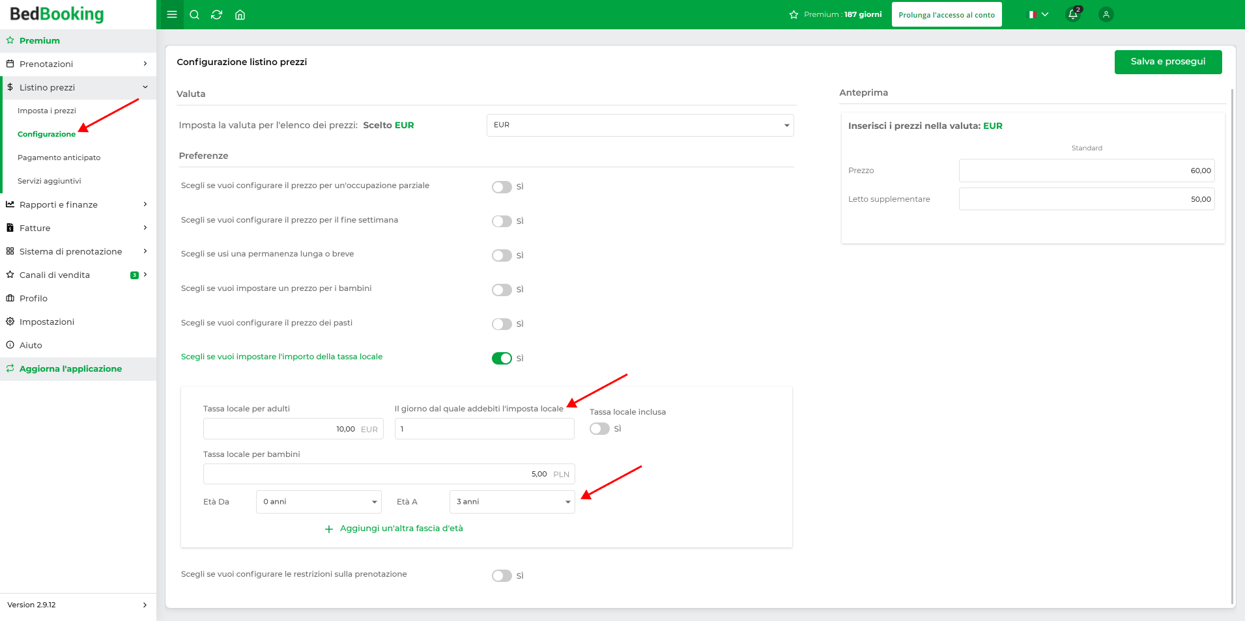The width and height of the screenshot is (1245, 621).
Task: Enable meal price toggle
Action: pos(502,324)
